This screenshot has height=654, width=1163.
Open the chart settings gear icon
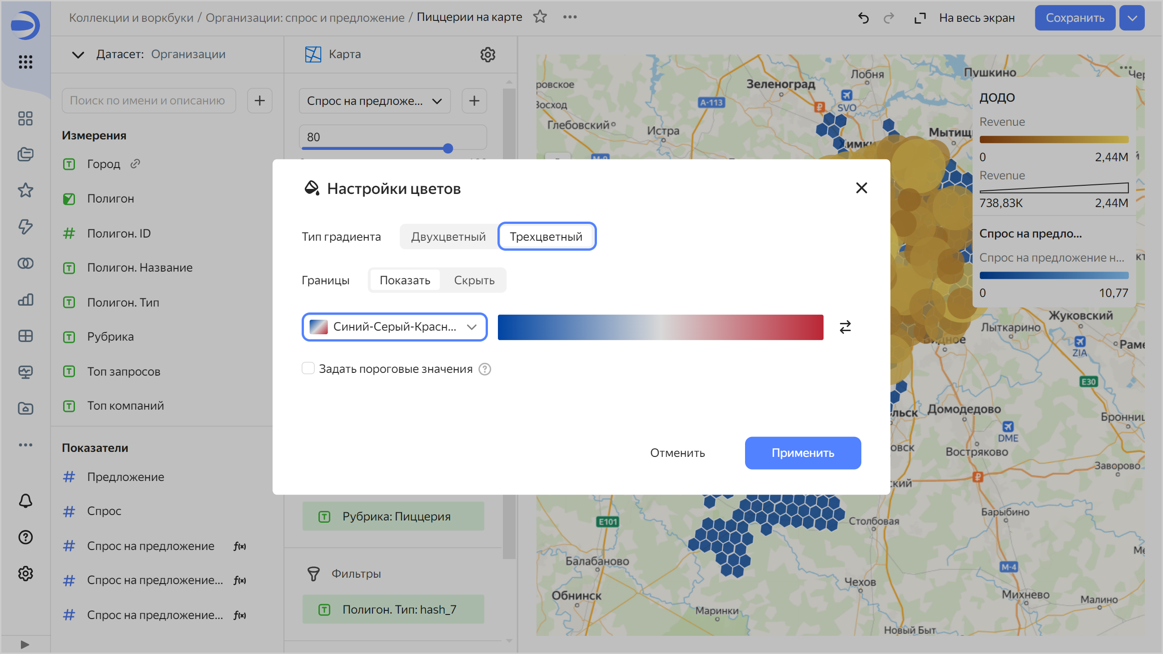pyautogui.click(x=487, y=54)
